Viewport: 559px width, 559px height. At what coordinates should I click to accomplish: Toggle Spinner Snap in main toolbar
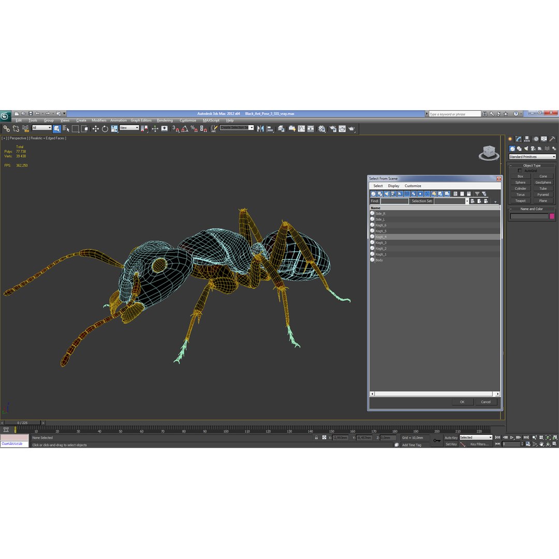point(203,129)
